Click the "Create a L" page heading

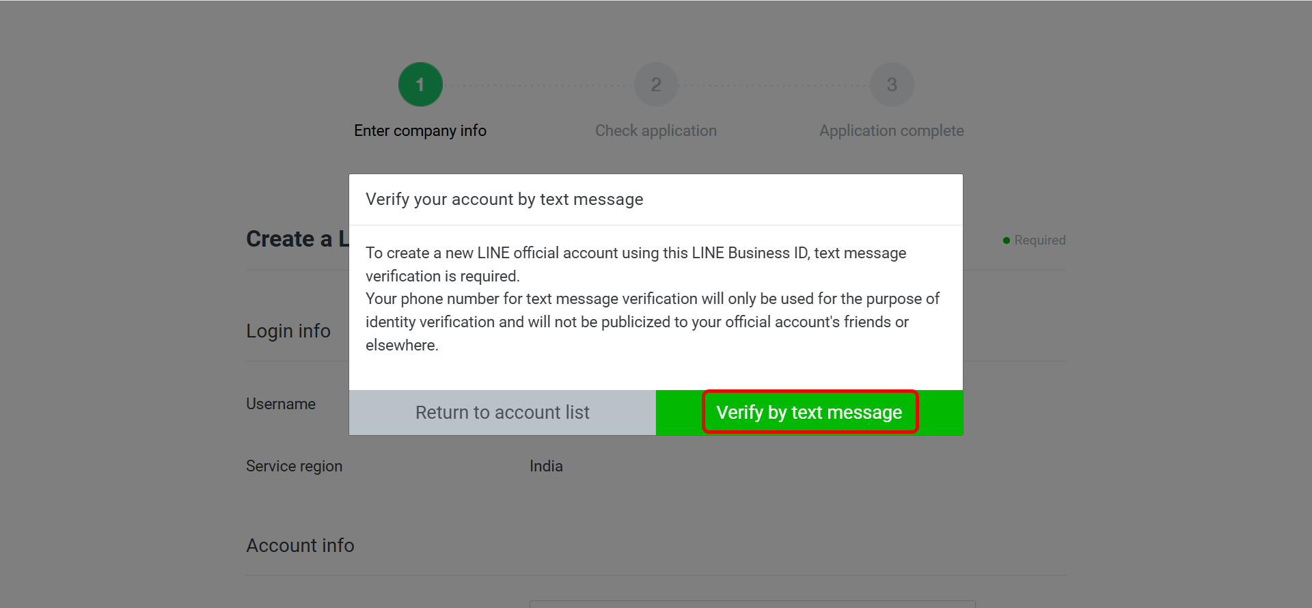pyautogui.click(x=297, y=239)
